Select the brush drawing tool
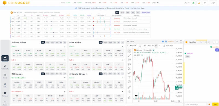219x106 pixels. tap(129, 73)
